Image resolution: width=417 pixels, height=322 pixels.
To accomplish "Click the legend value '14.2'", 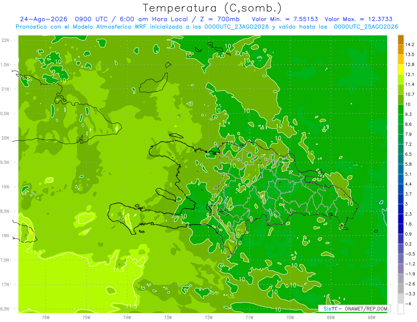I will (410, 45).
